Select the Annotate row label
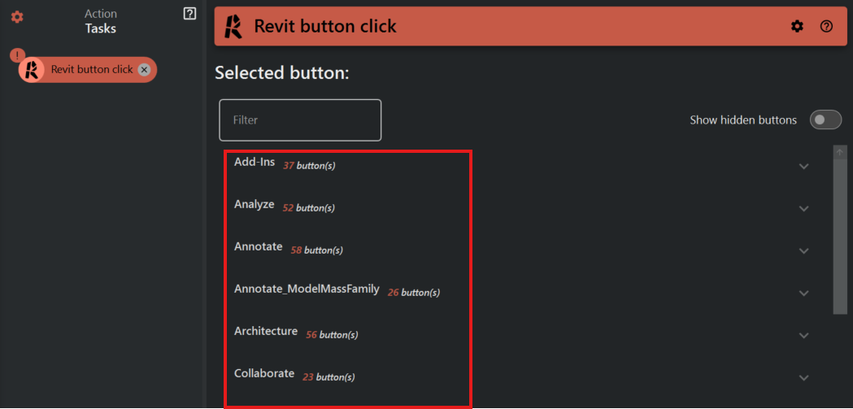853x409 pixels. (x=259, y=247)
